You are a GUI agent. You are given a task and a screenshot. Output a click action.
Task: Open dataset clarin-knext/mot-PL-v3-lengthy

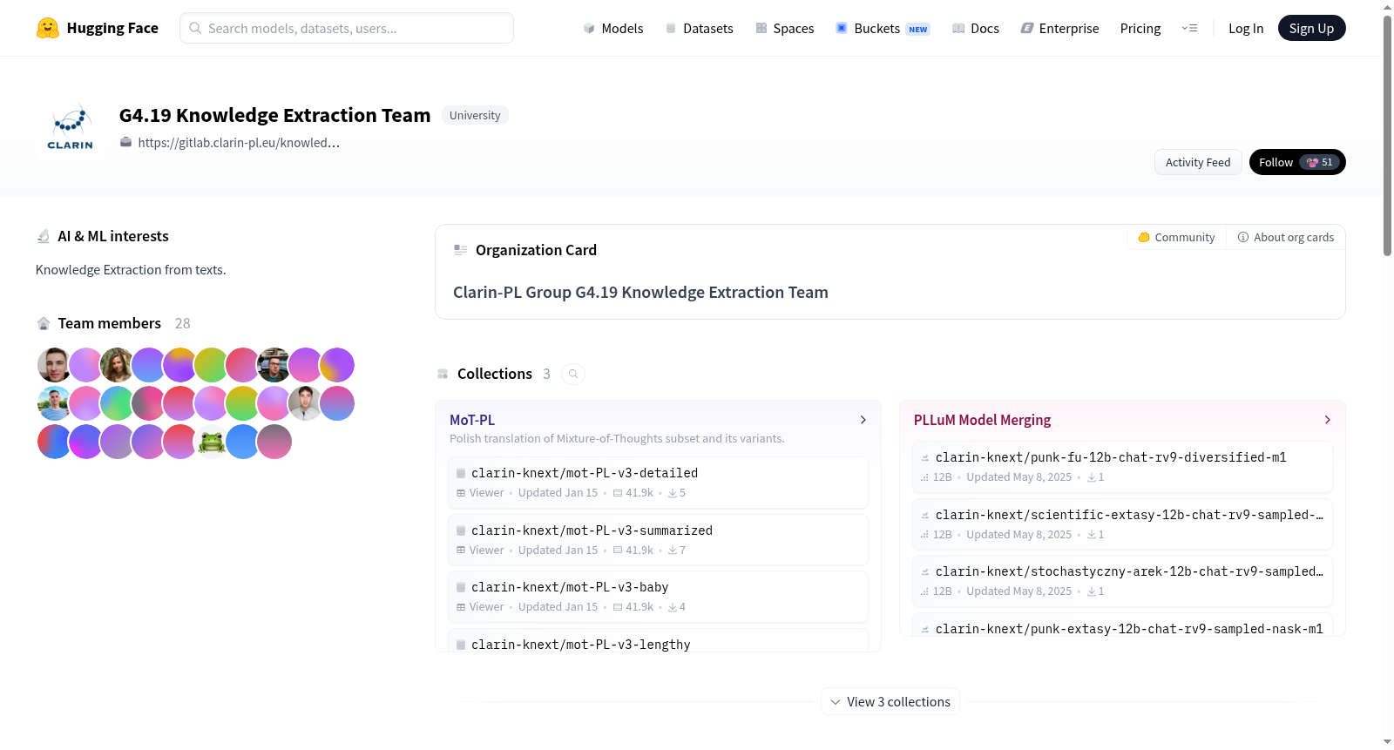(x=658, y=641)
